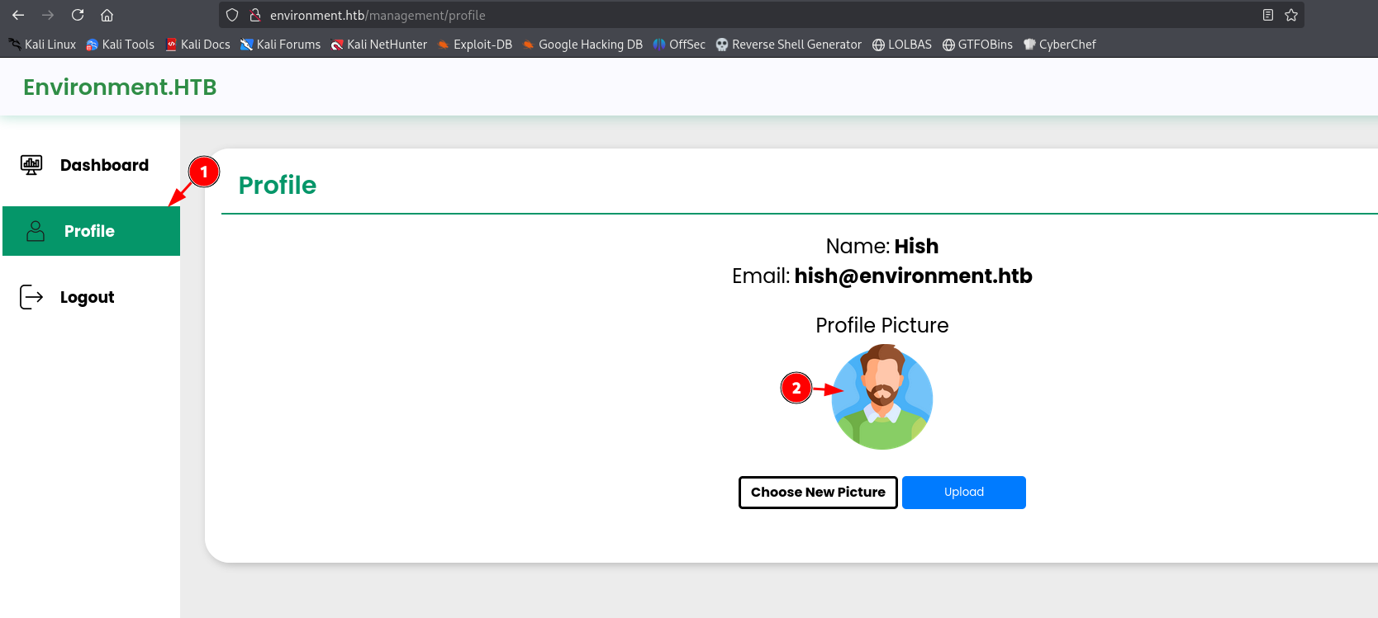Bookmark this page with star icon
This screenshot has height=618, width=1378.
[1291, 15]
